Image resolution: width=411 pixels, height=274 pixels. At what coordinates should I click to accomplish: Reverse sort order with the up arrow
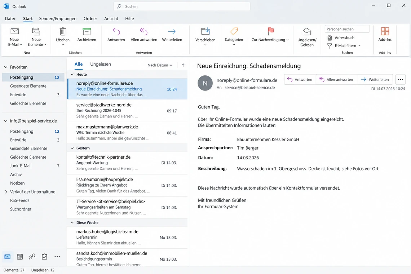tap(183, 65)
